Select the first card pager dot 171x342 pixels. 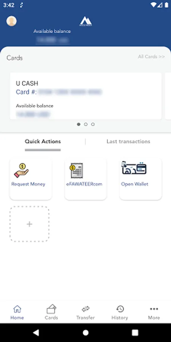click(79, 124)
